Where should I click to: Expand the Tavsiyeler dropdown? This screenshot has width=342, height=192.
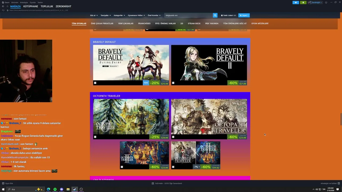[x=106, y=15]
